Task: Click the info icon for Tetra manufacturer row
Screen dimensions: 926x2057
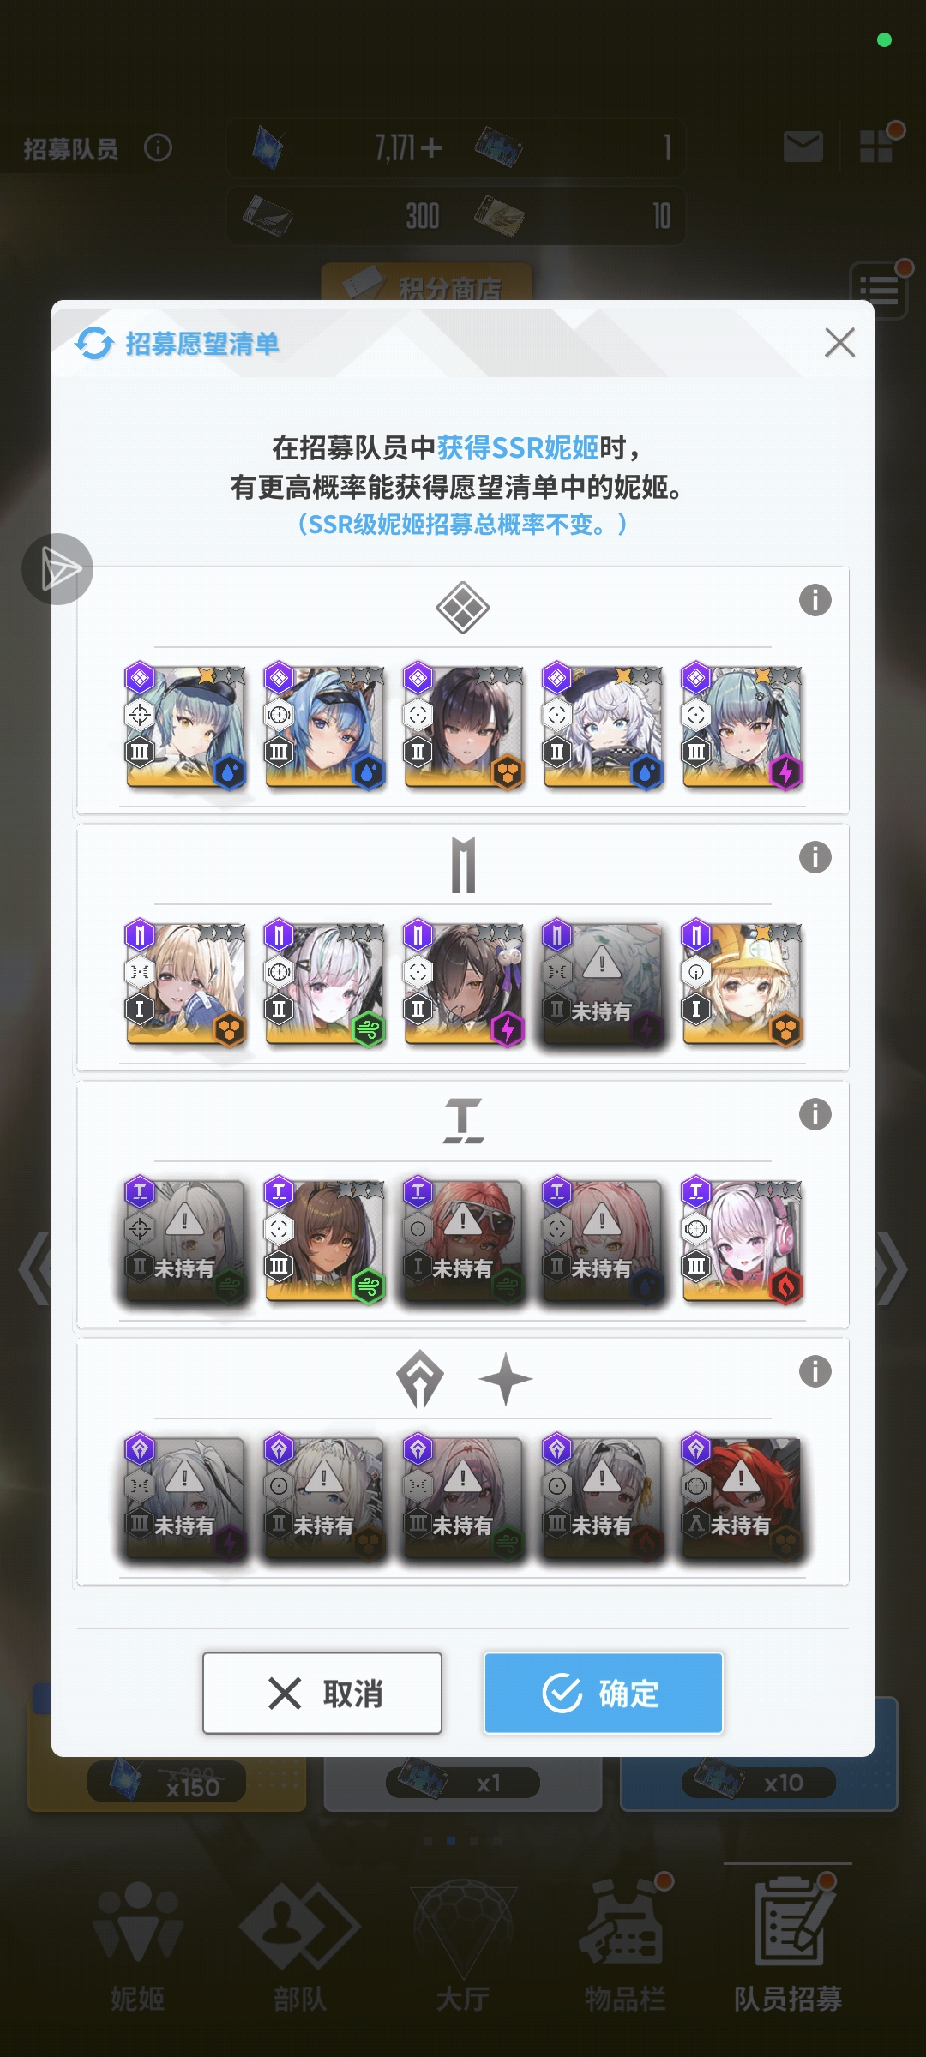Action: (x=815, y=1114)
